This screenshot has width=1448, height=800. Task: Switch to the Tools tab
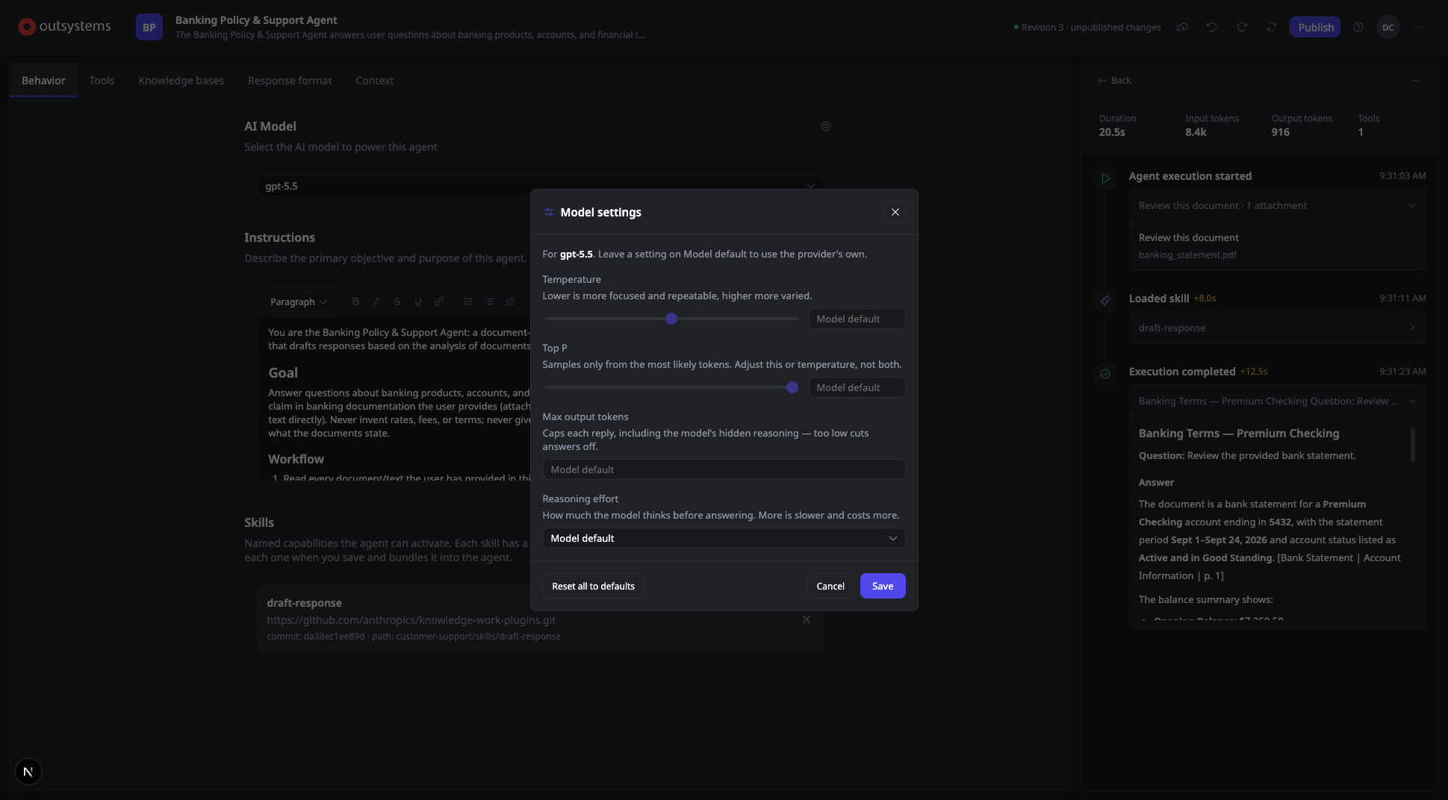click(x=102, y=81)
